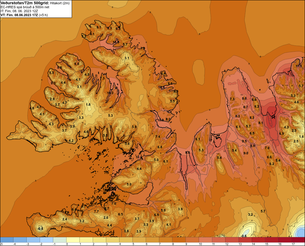The image size is (305, 246).
Task: Click the '8.7' temperature value on the map
Action: coord(246,107)
